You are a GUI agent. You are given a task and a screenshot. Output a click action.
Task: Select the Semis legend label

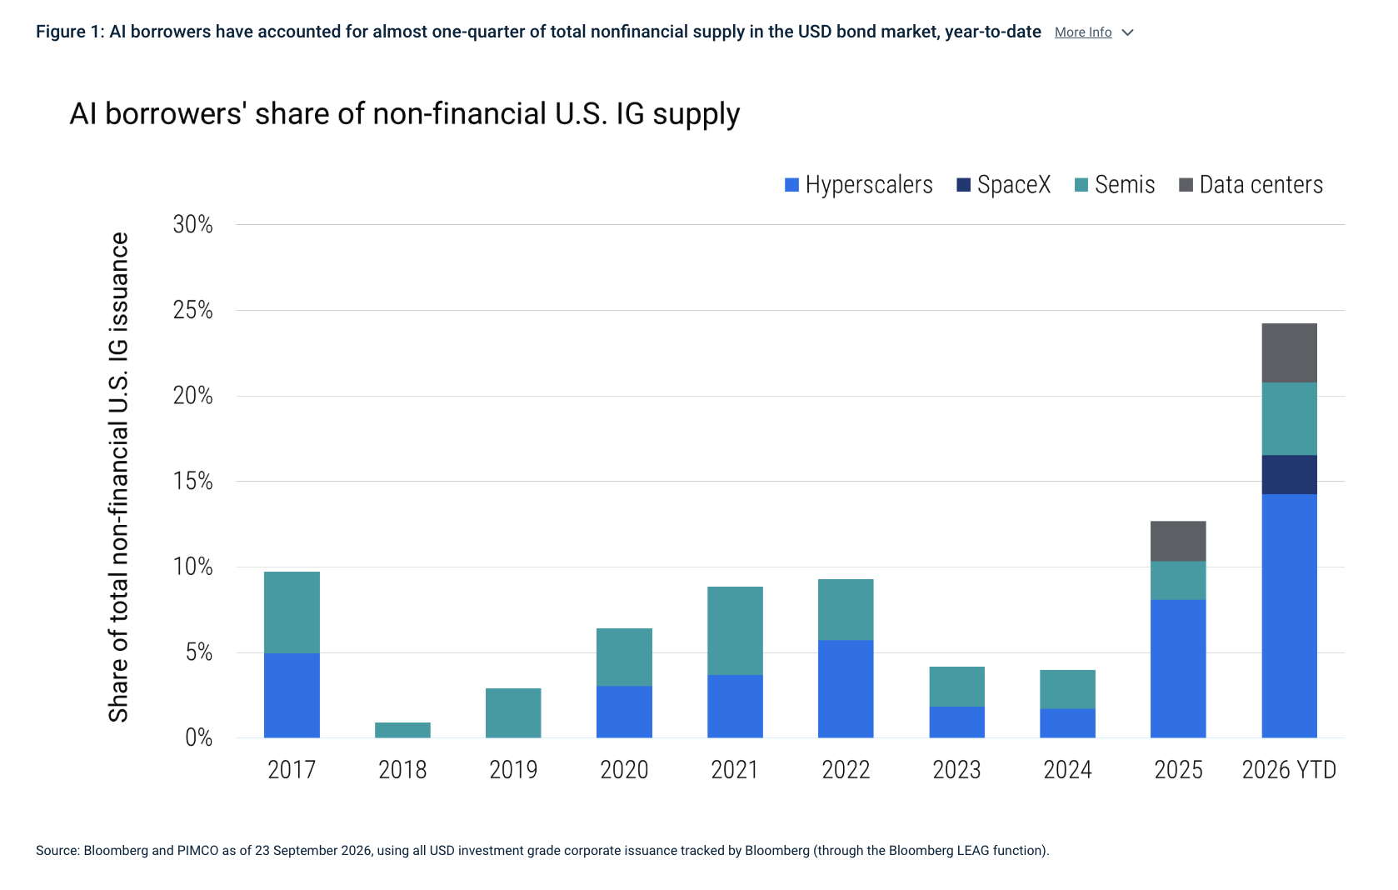(x=1125, y=185)
